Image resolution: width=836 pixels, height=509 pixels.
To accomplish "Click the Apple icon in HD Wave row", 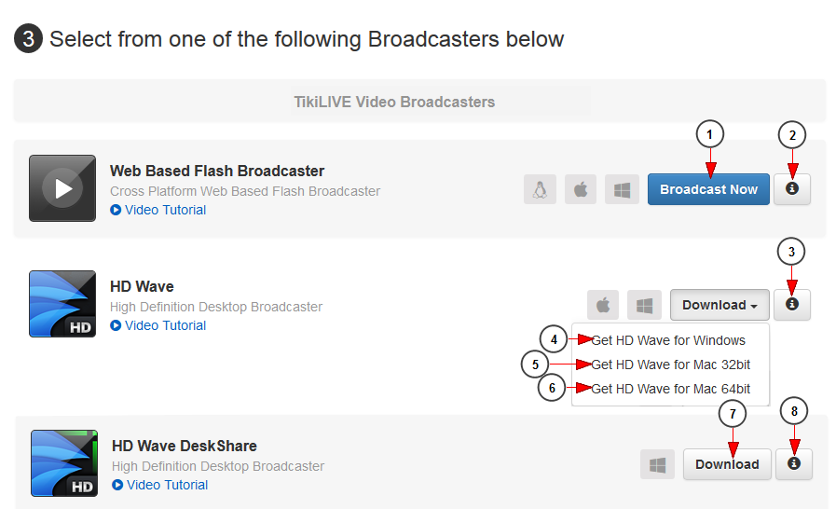I will (603, 305).
